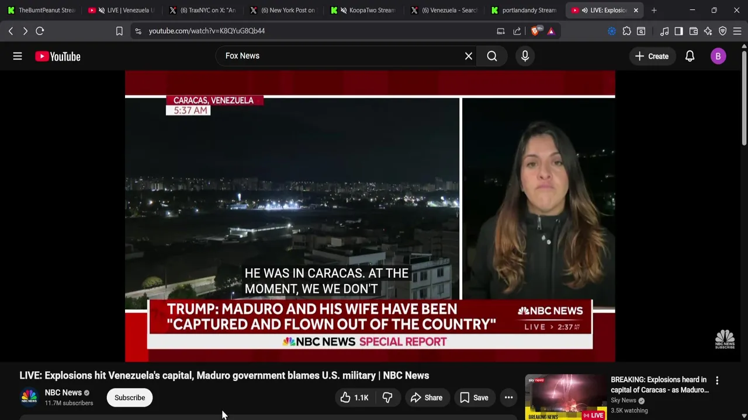Share this video
The image size is (748, 420).
427,398
